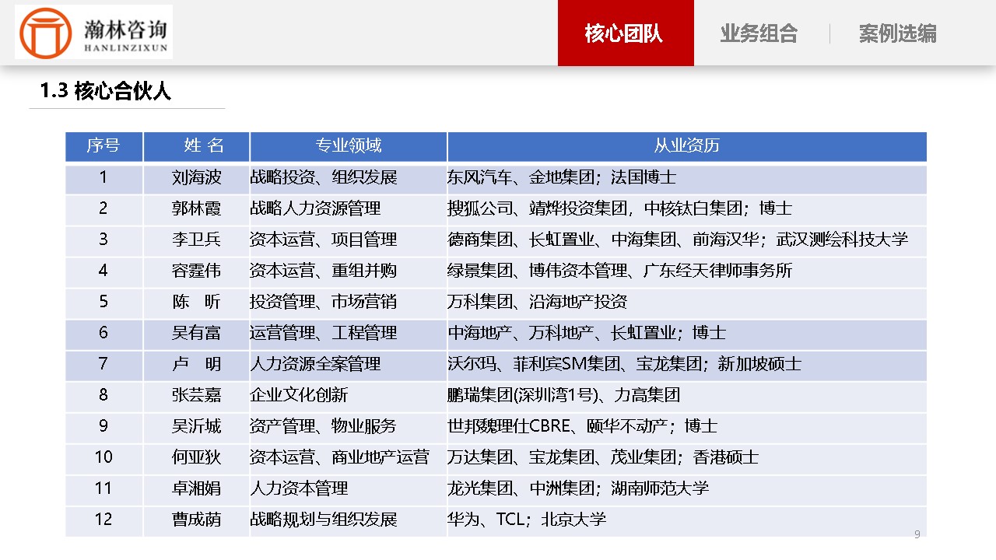Click the 专业领域 column header
This screenshot has height=560, width=996.
click(x=349, y=146)
